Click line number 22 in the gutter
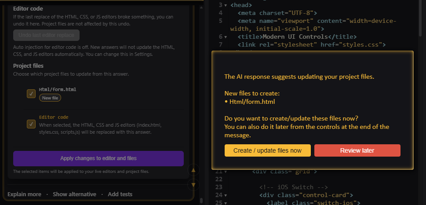The width and height of the screenshot is (426, 205). pos(218,179)
